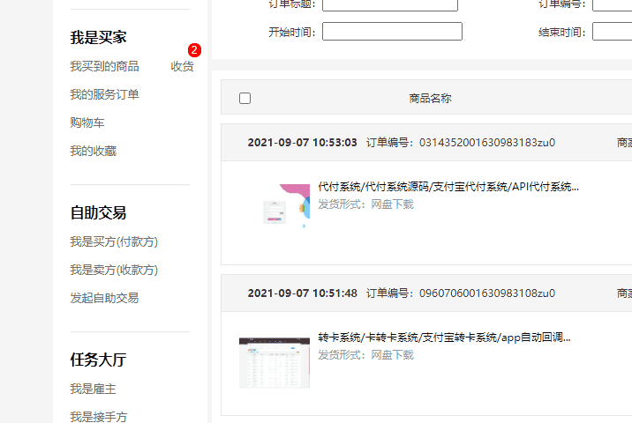Screen dimensions: 632x423
Task: Open product title 转卡系统/卡转卡系统
Action: [x=444, y=338]
